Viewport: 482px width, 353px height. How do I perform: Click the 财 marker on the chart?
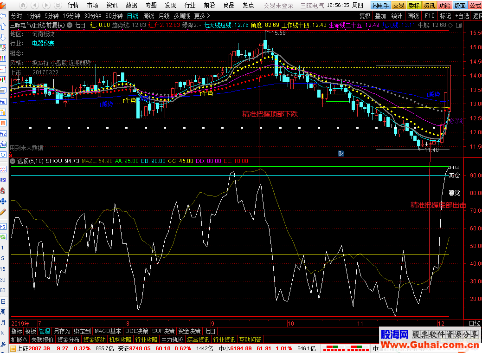tap(341, 153)
